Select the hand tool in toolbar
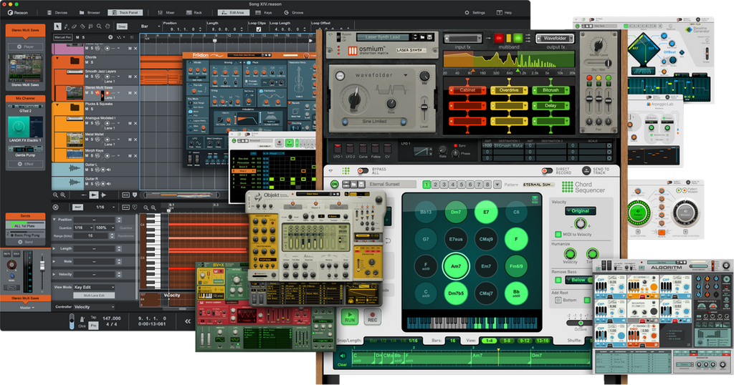Image resolution: width=734 pixels, height=385 pixels. pyautogui.click(x=108, y=26)
